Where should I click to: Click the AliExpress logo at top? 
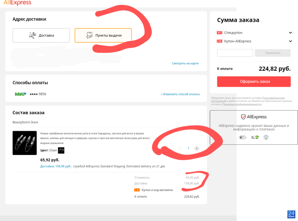pyautogui.click(x=18, y=2)
